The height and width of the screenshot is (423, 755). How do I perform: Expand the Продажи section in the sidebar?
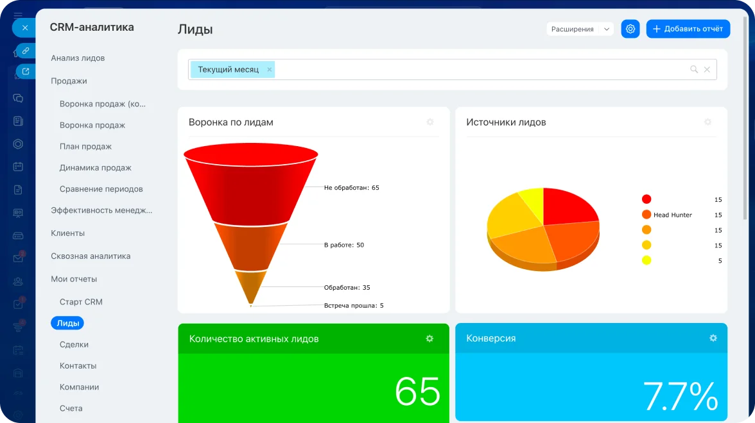[69, 81]
